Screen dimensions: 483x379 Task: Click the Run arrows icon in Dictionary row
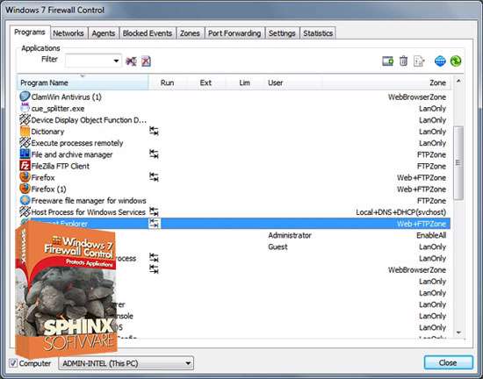(154, 131)
